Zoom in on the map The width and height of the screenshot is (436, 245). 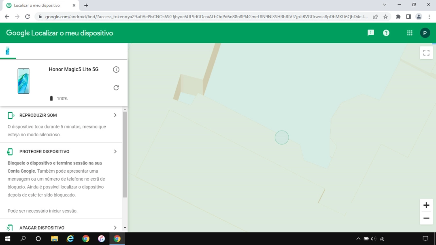pyautogui.click(x=426, y=205)
